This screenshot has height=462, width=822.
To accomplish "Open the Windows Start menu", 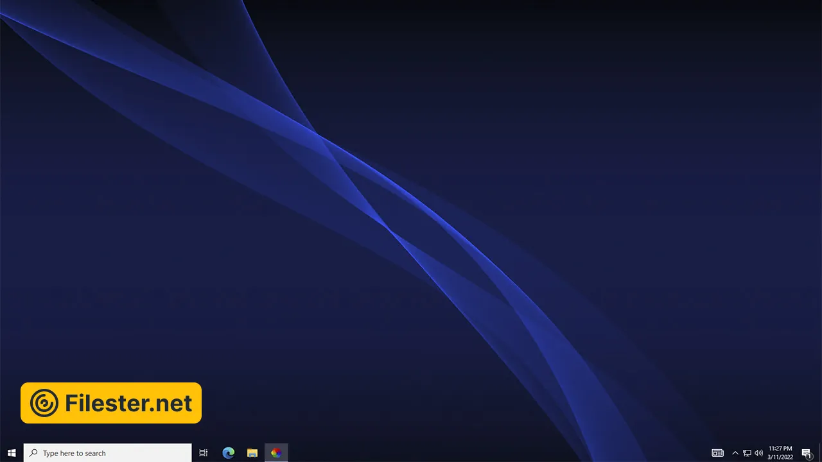I will tap(12, 453).
